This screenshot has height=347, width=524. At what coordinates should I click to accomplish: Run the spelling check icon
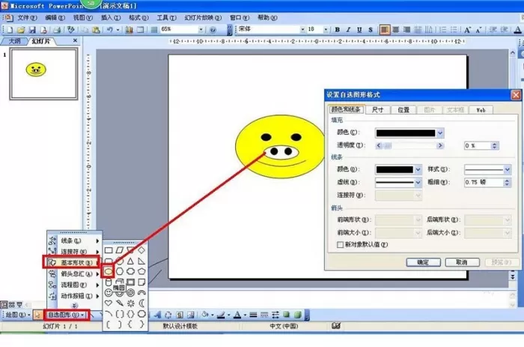coord(70,30)
